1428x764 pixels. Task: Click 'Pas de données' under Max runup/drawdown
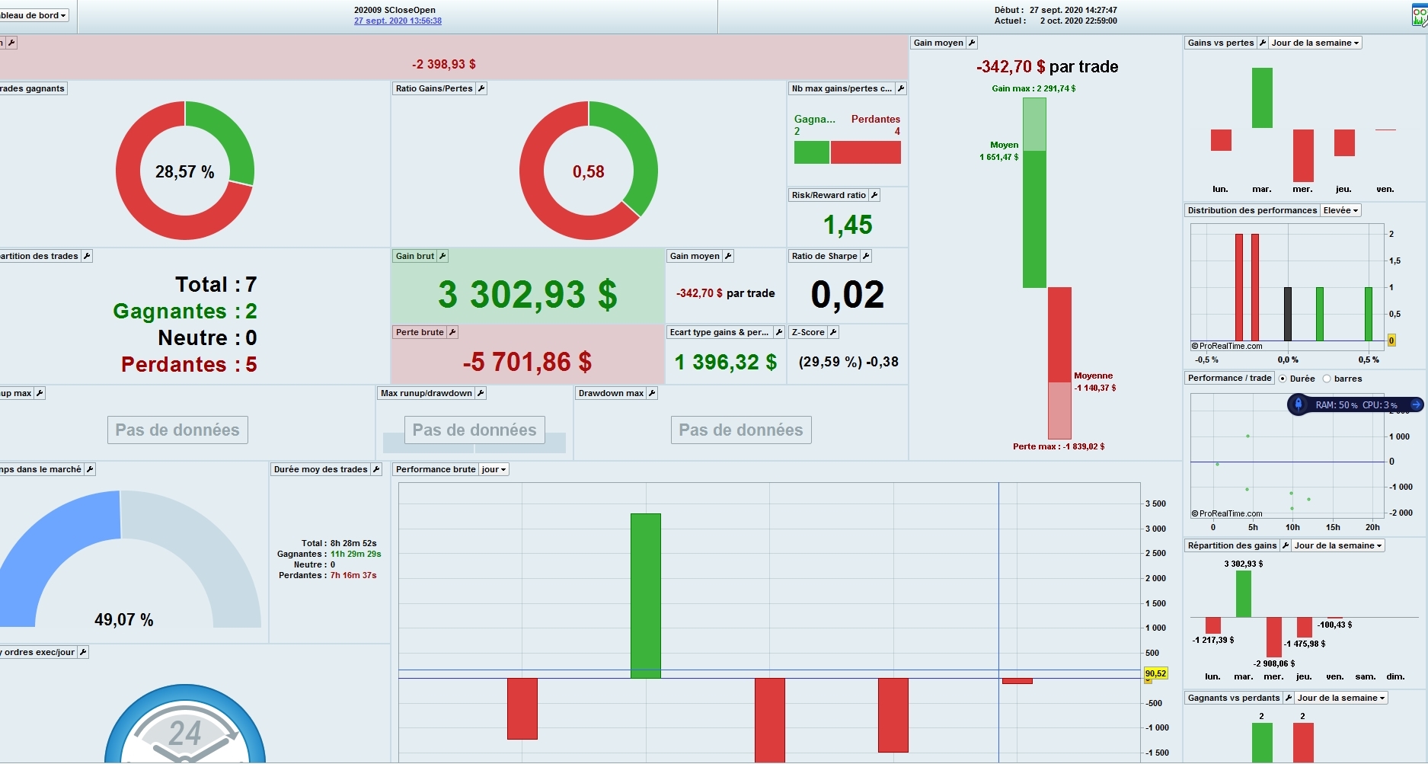(x=474, y=430)
